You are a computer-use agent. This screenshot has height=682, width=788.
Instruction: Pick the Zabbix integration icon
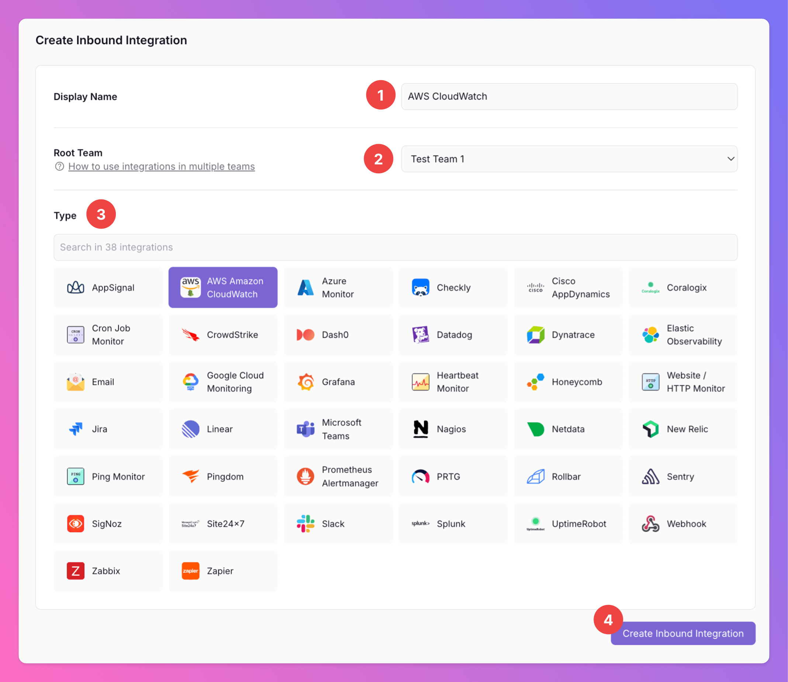(x=75, y=571)
